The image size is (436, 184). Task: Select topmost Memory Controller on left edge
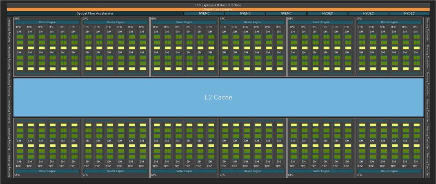[x=9, y=30]
